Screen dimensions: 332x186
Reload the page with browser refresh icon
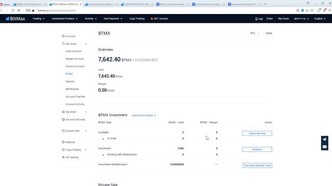click(13, 10)
